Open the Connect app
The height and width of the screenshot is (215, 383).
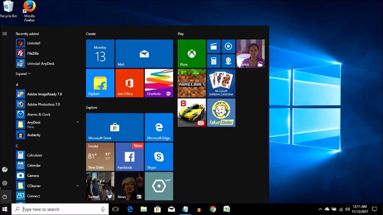(48, 196)
